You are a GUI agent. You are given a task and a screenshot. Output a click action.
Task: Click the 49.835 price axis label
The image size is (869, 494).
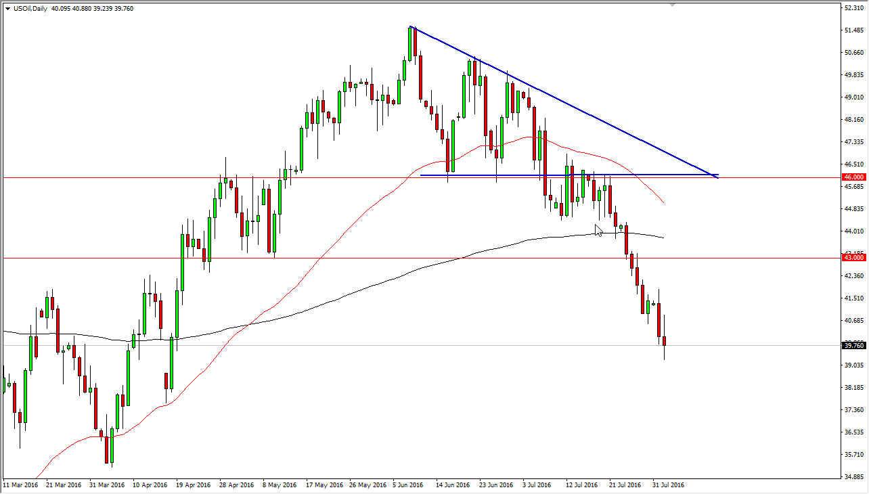coord(854,75)
